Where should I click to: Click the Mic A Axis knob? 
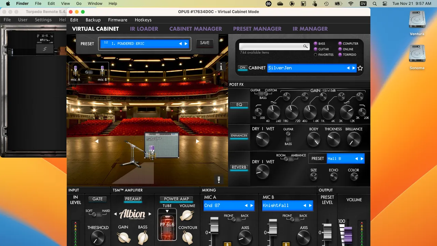[x=245, y=237]
